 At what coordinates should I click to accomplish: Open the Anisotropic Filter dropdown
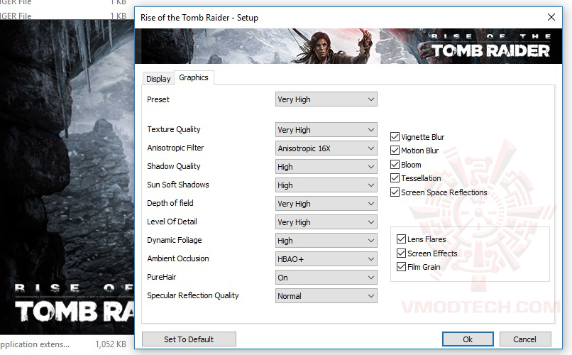point(326,148)
